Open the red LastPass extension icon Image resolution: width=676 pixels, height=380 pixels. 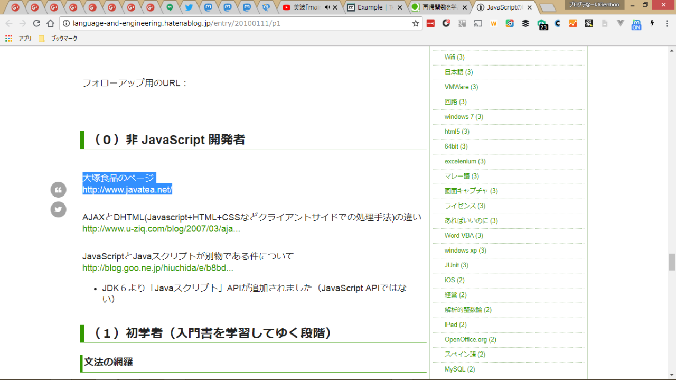click(430, 23)
